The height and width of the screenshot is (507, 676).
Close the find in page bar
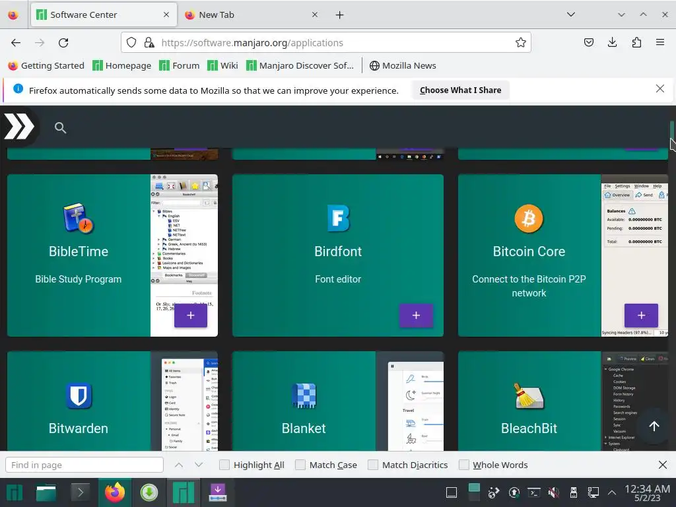point(663,465)
